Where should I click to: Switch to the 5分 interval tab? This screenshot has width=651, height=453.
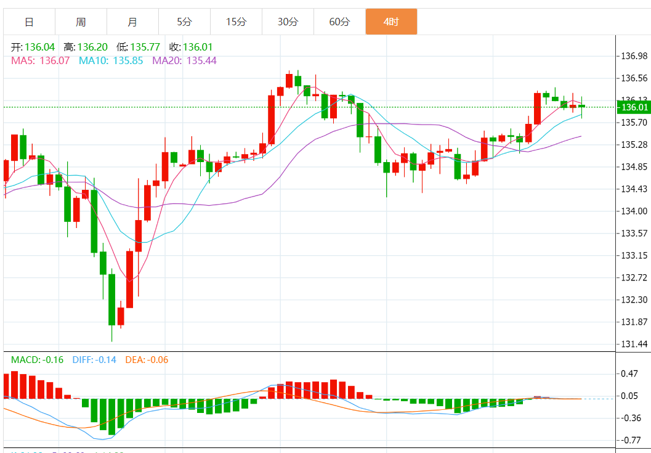[184, 22]
